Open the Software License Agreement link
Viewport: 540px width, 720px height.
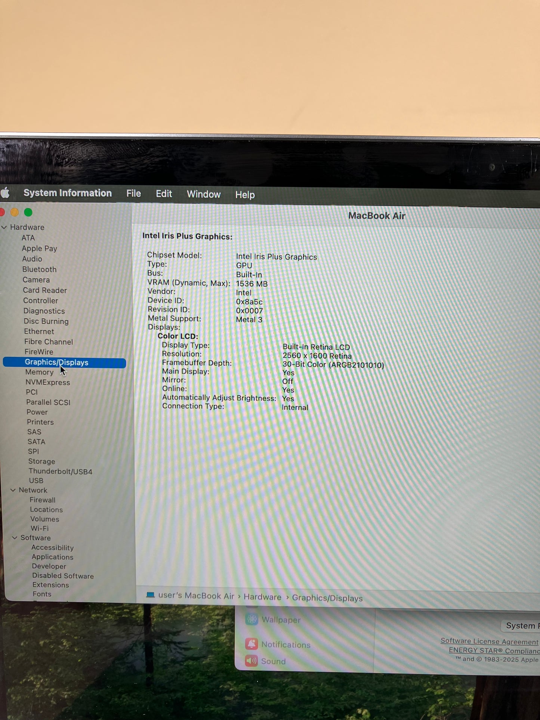coord(489,641)
